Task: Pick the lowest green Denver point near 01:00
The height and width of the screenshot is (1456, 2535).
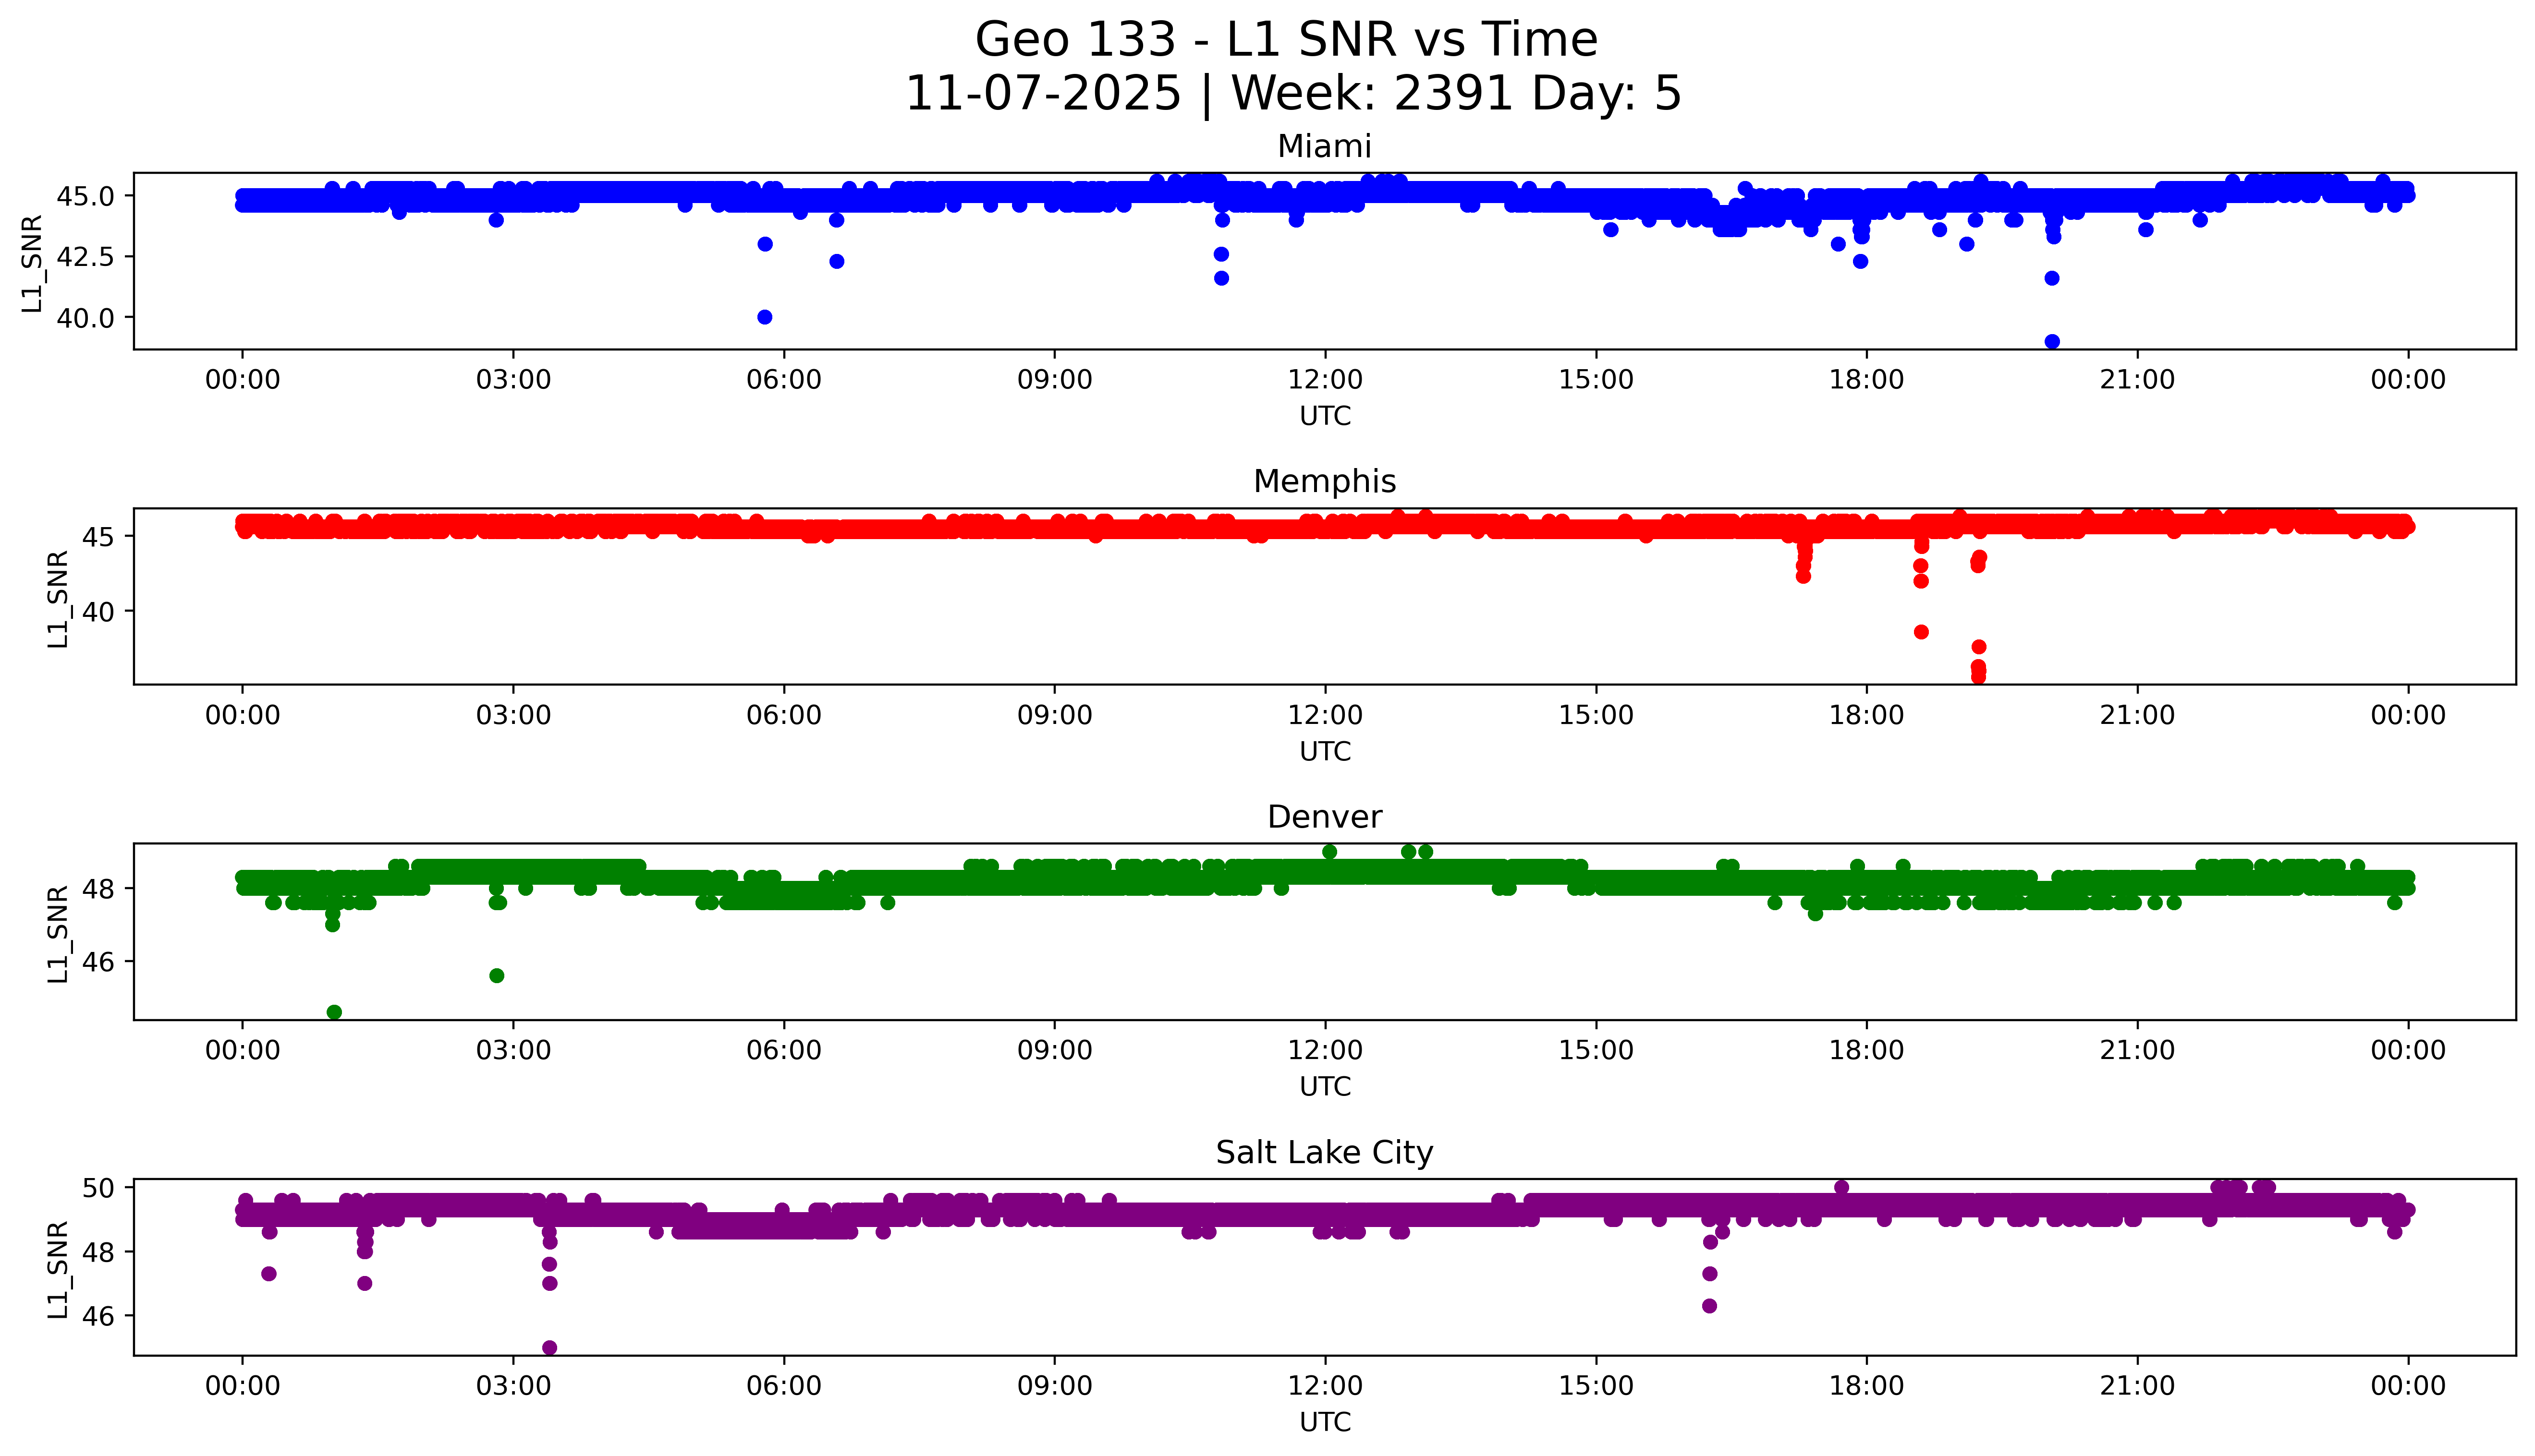Action: coord(334,1012)
